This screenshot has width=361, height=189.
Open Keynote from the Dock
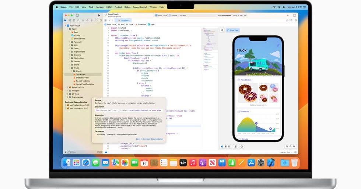click(222, 163)
